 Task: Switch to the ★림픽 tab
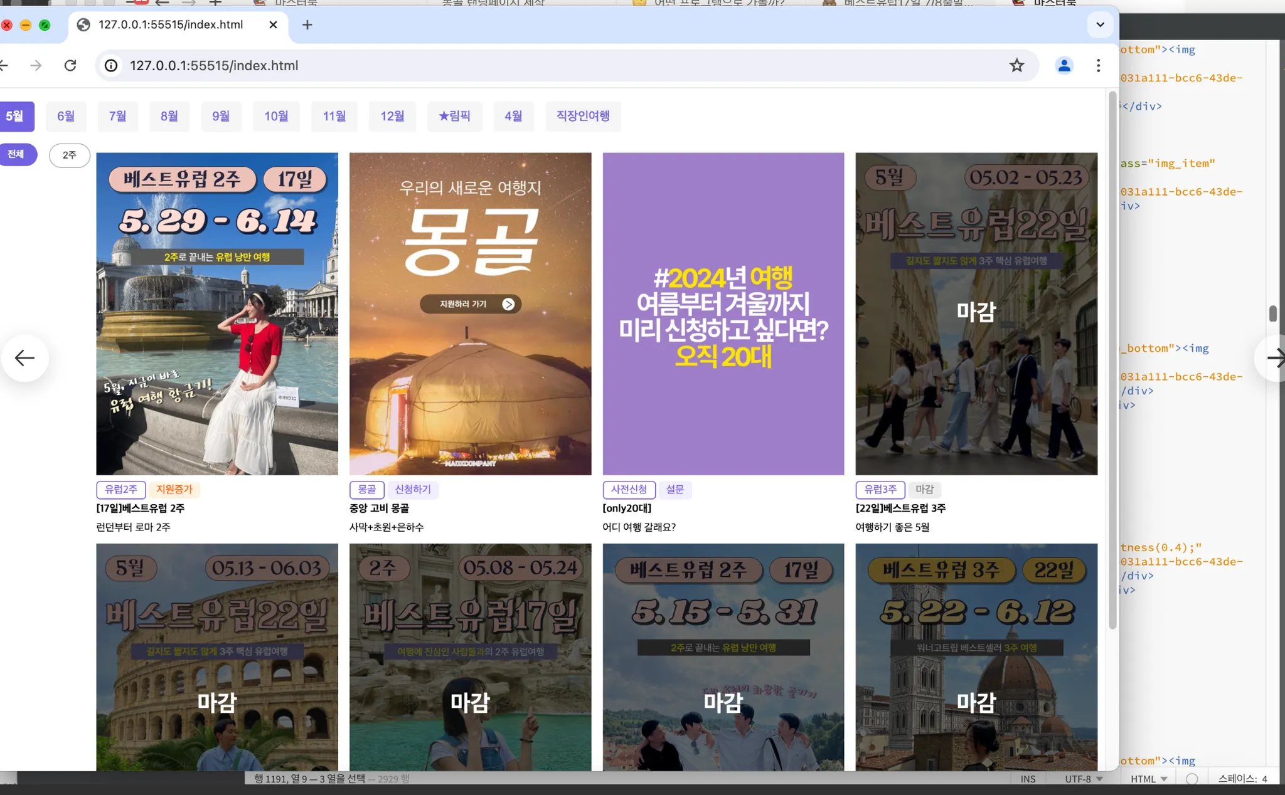tap(454, 116)
